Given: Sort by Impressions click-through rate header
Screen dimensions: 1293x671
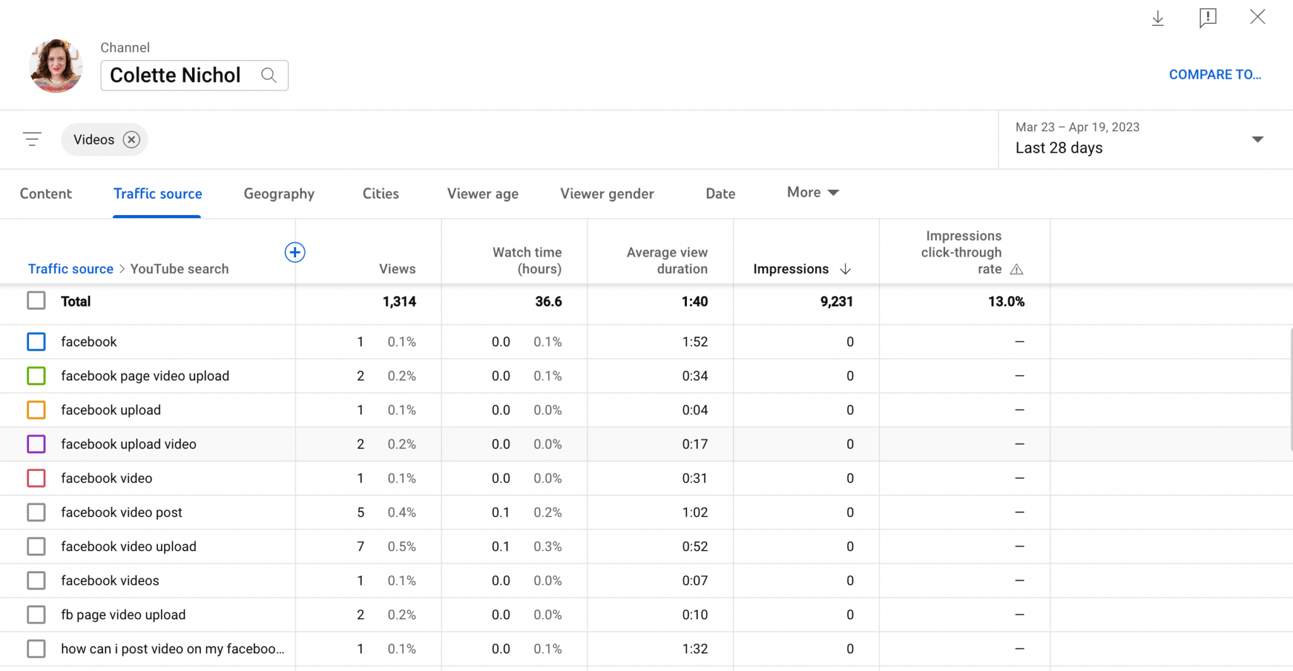Looking at the screenshot, I should (x=961, y=252).
